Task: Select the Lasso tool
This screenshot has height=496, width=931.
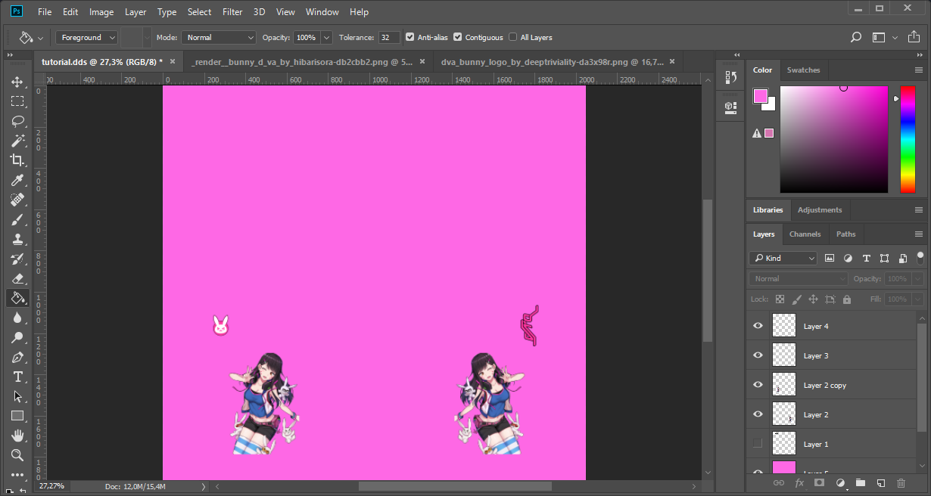Action: [17, 121]
